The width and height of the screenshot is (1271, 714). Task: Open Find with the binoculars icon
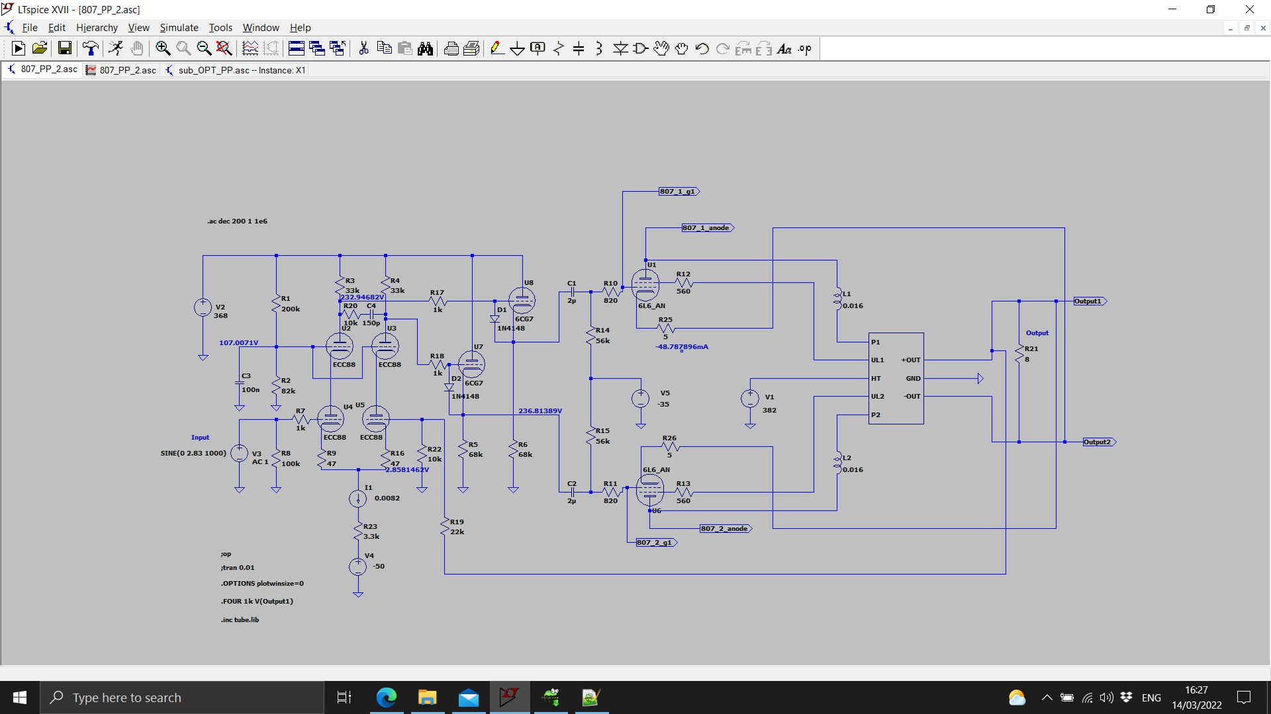coord(425,48)
